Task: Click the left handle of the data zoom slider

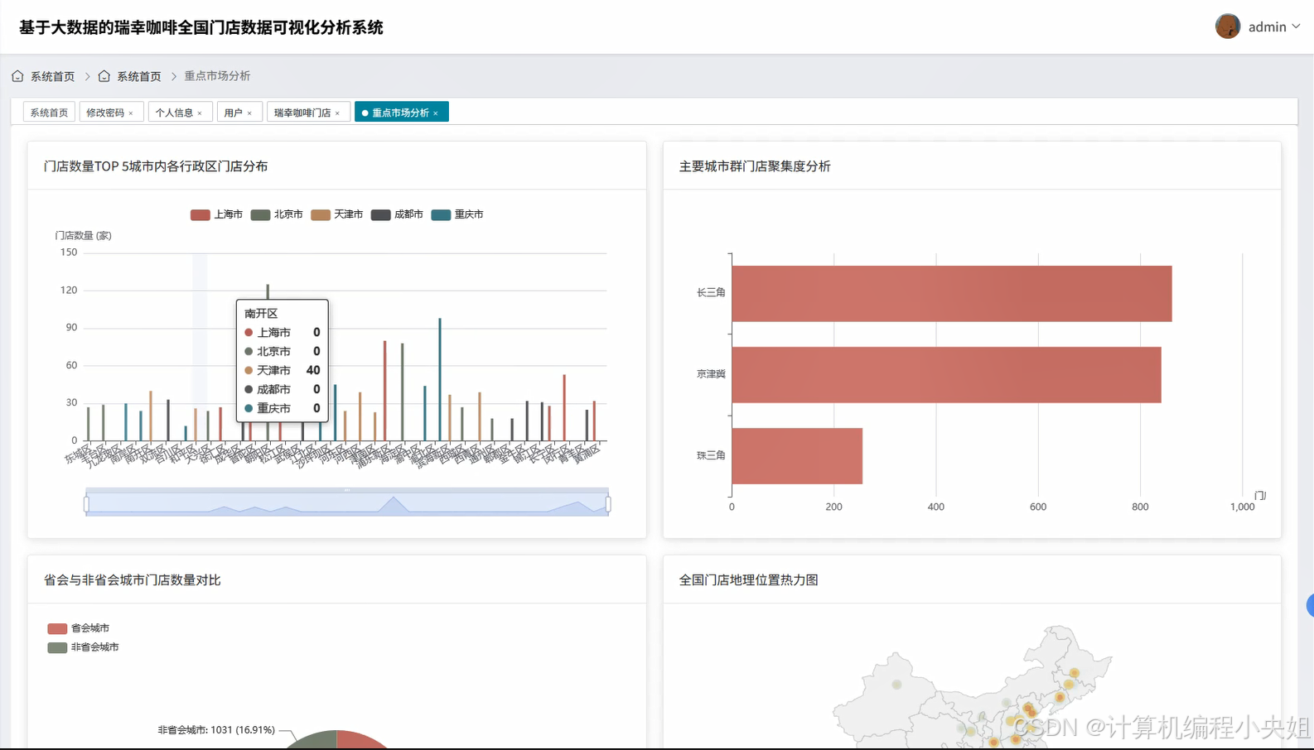Action: coord(86,504)
